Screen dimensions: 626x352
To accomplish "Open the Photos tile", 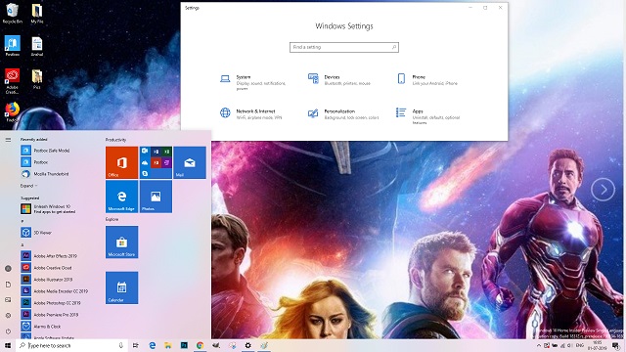I will pos(156,197).
